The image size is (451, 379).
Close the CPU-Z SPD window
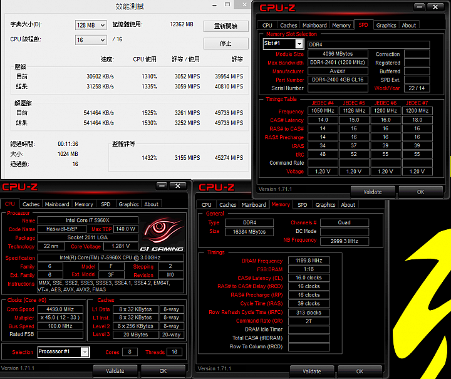click(x=435, y=7)
